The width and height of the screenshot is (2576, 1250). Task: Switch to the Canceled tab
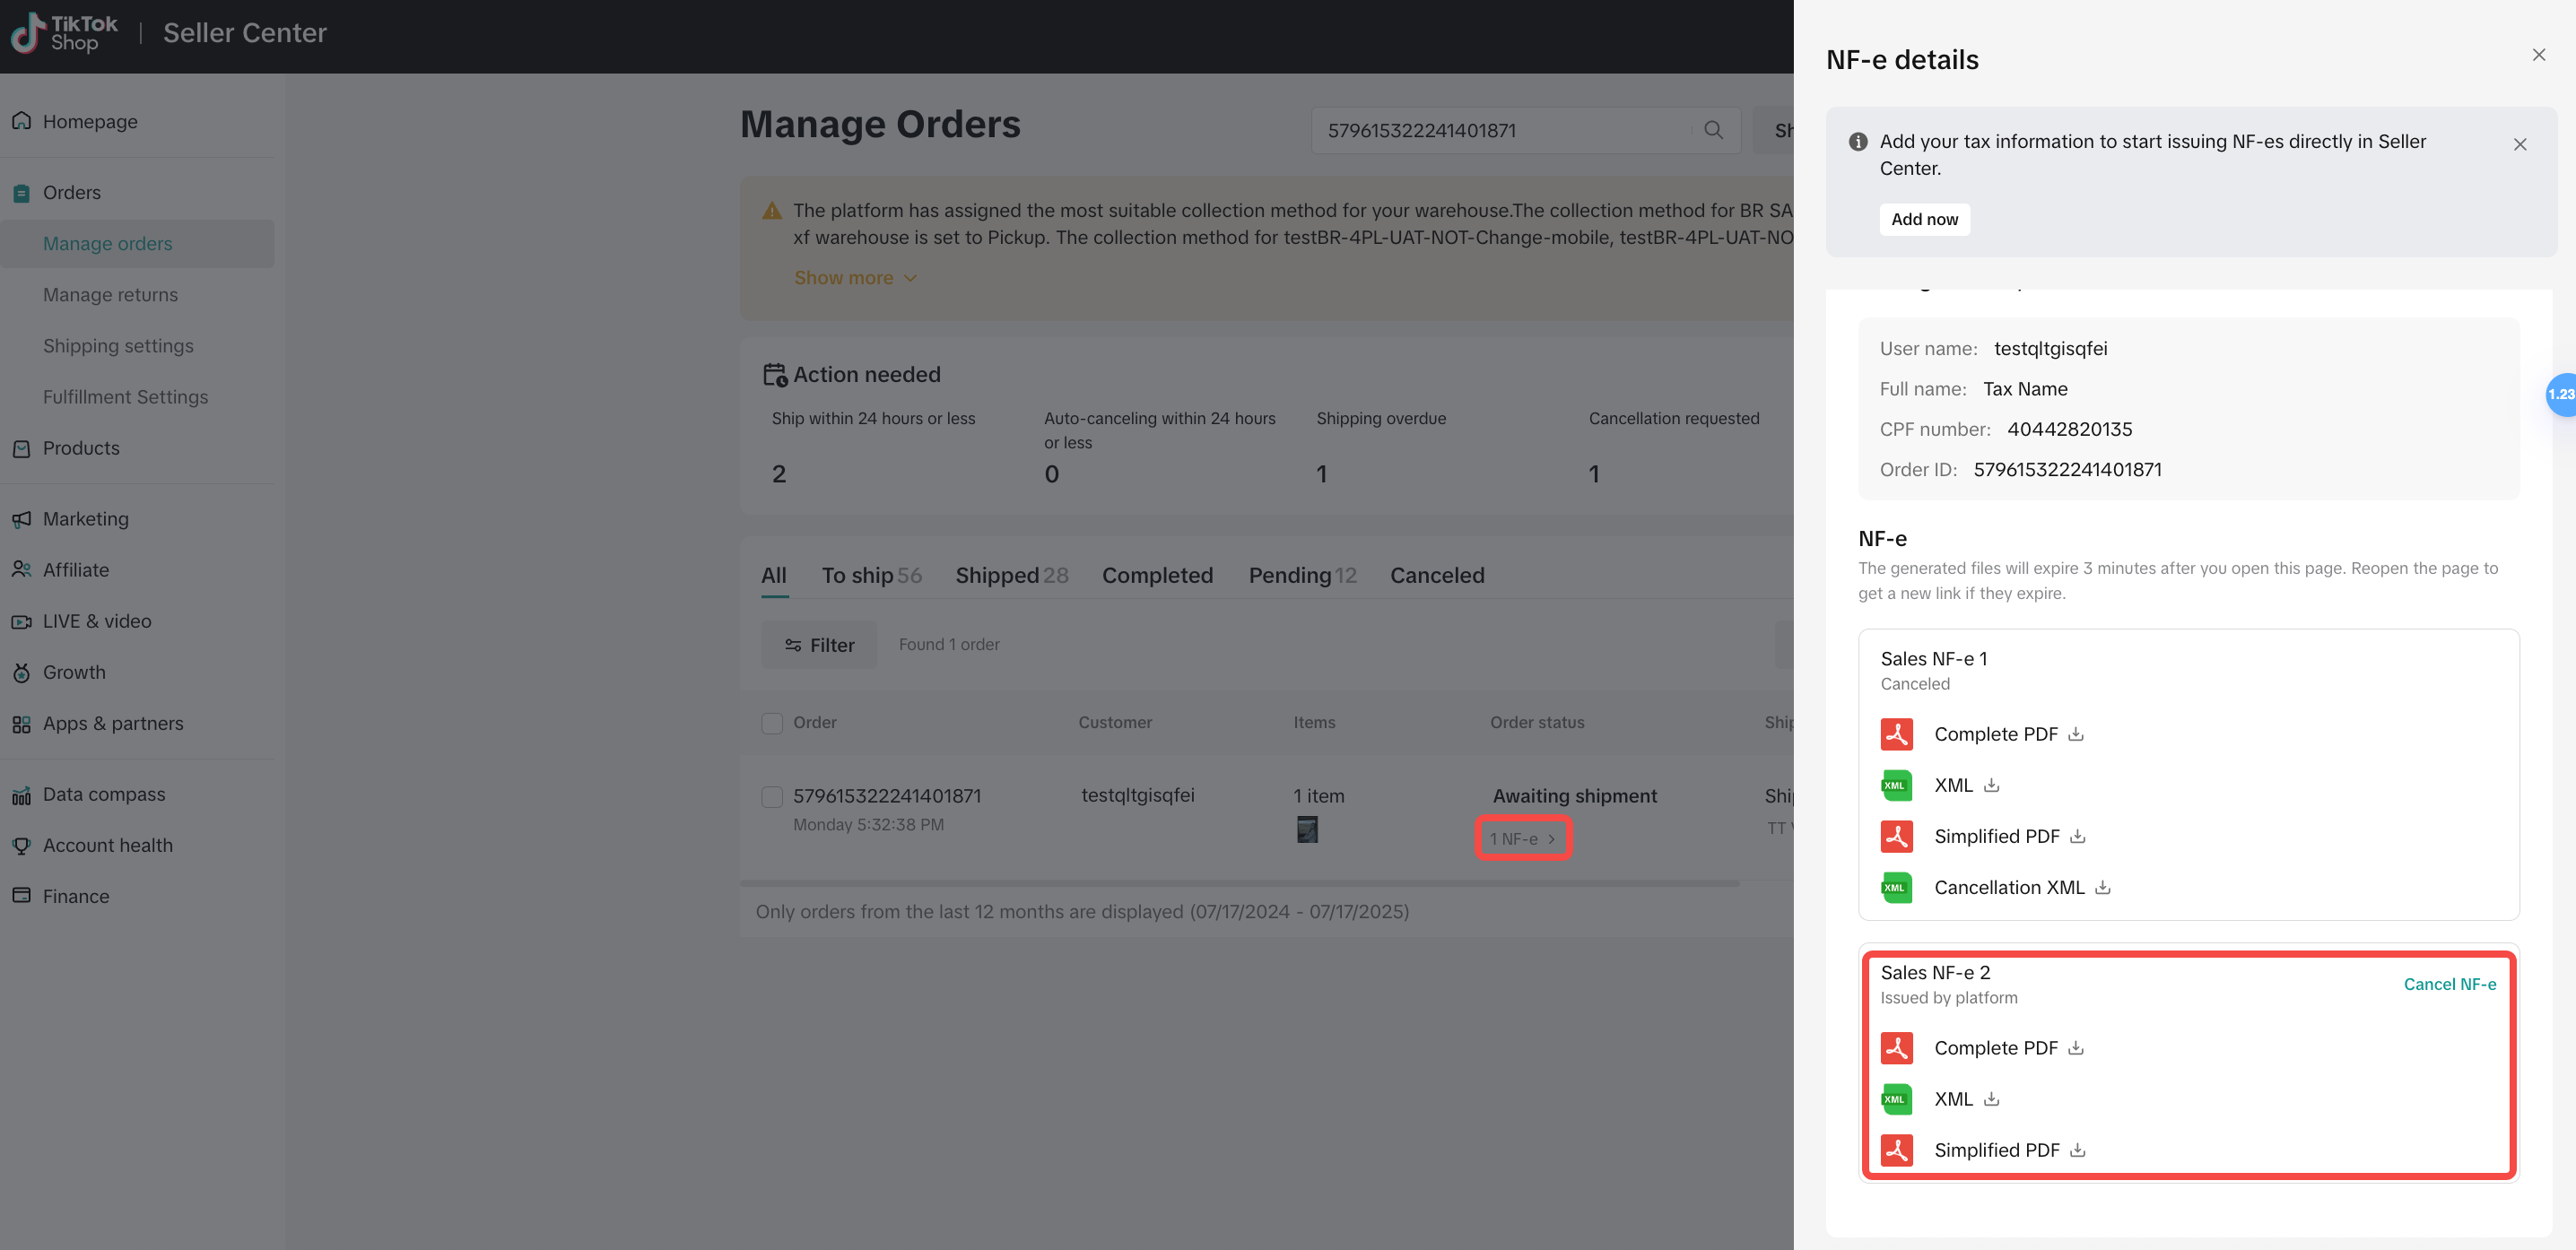(1437, 576)
